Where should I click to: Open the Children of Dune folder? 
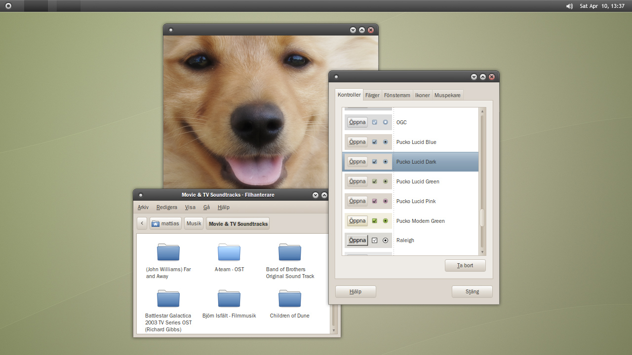[x=290, y=298]
